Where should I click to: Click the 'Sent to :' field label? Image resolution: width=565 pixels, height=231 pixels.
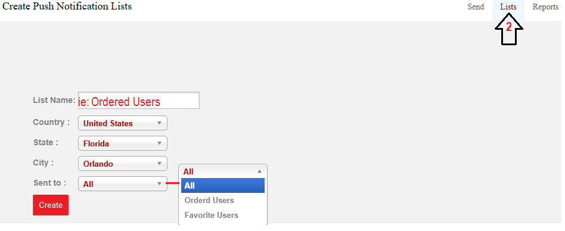[49, 183]
